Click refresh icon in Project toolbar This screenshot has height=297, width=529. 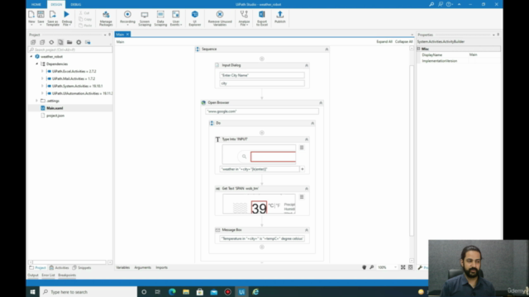click(x=51, y=42)
